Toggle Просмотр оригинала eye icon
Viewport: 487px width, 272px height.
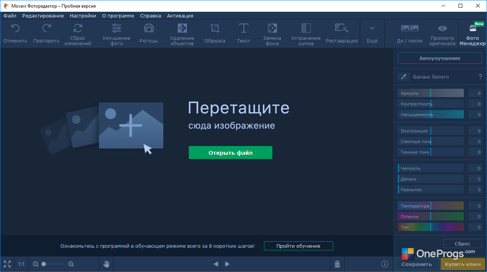[443, 28]
